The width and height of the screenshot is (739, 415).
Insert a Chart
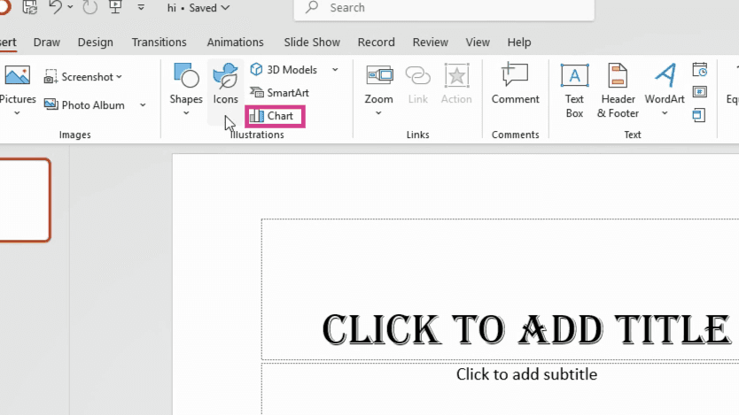pyautogui.click(x=276, y=116)
